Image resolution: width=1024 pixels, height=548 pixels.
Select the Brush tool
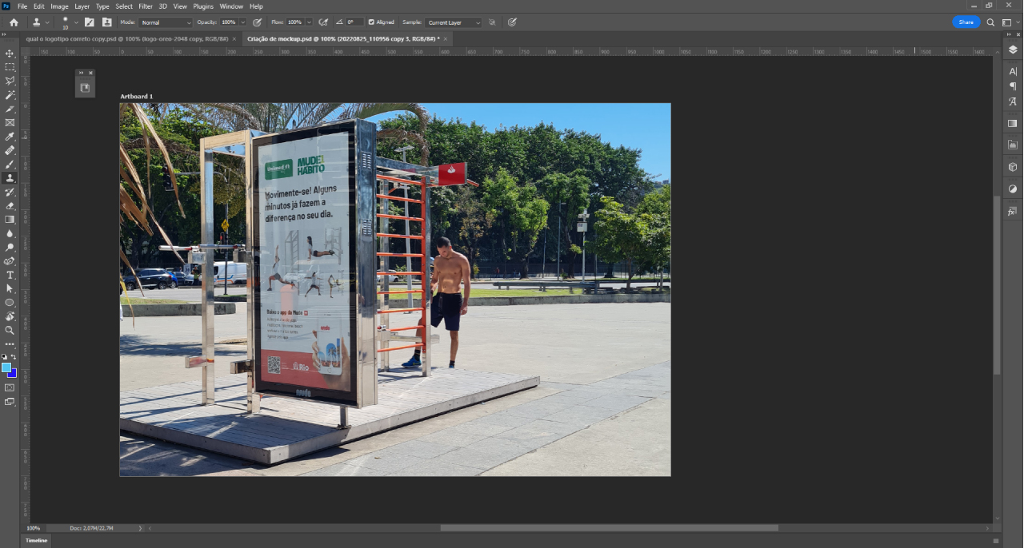pyautogui.click(x=10, y=164)
